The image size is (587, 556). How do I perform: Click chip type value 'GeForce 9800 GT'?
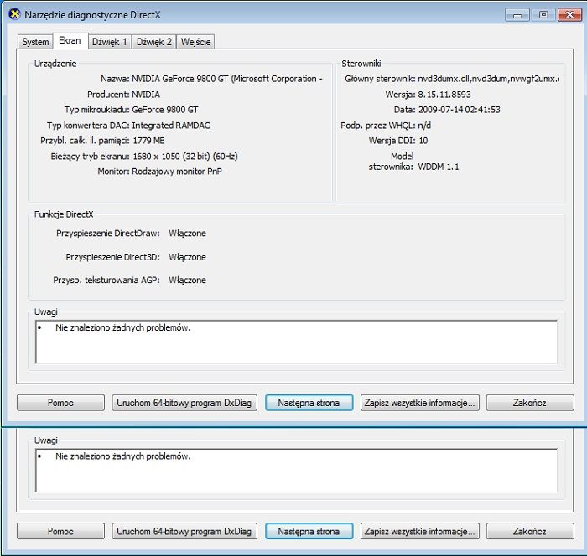coord(165,110)
